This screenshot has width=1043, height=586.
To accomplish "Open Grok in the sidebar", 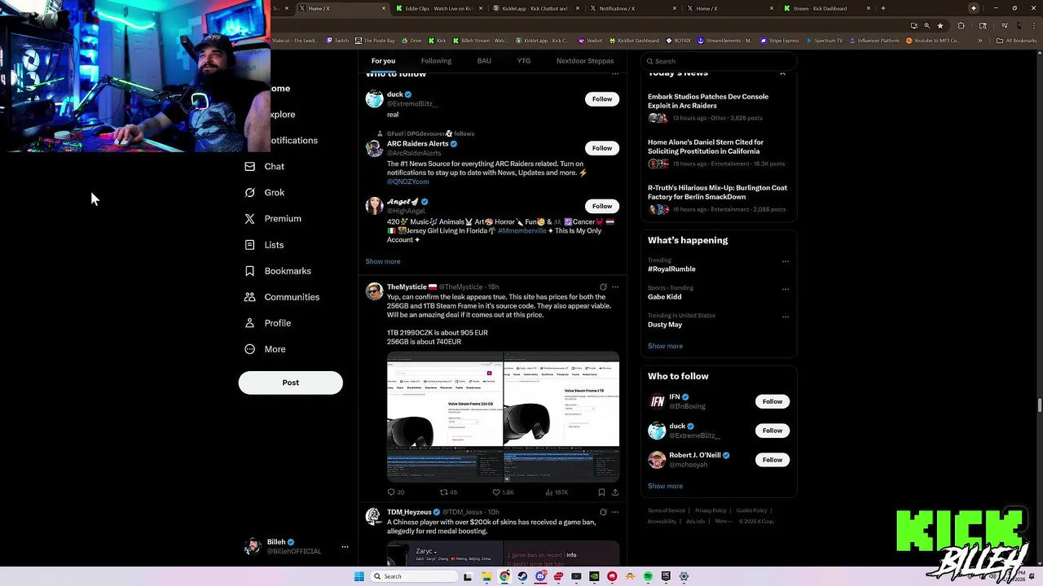I will pyautogui.click(x=265, y=193).
